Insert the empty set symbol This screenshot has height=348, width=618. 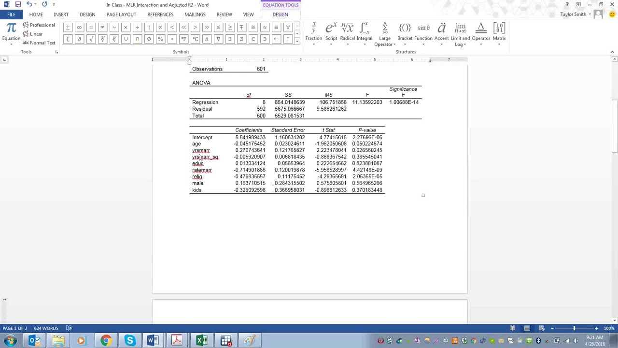pos(149,39)
